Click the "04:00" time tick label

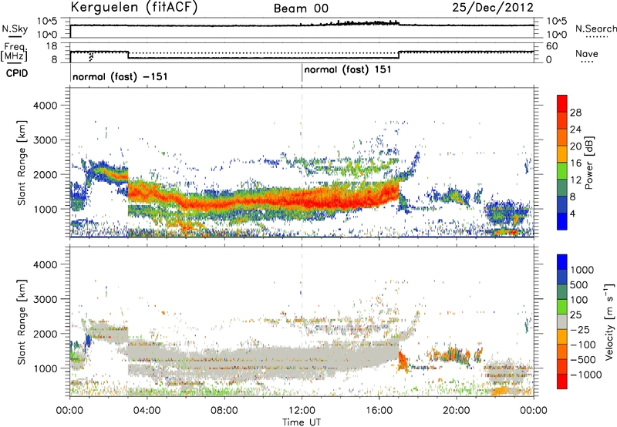tap(147, 411)
